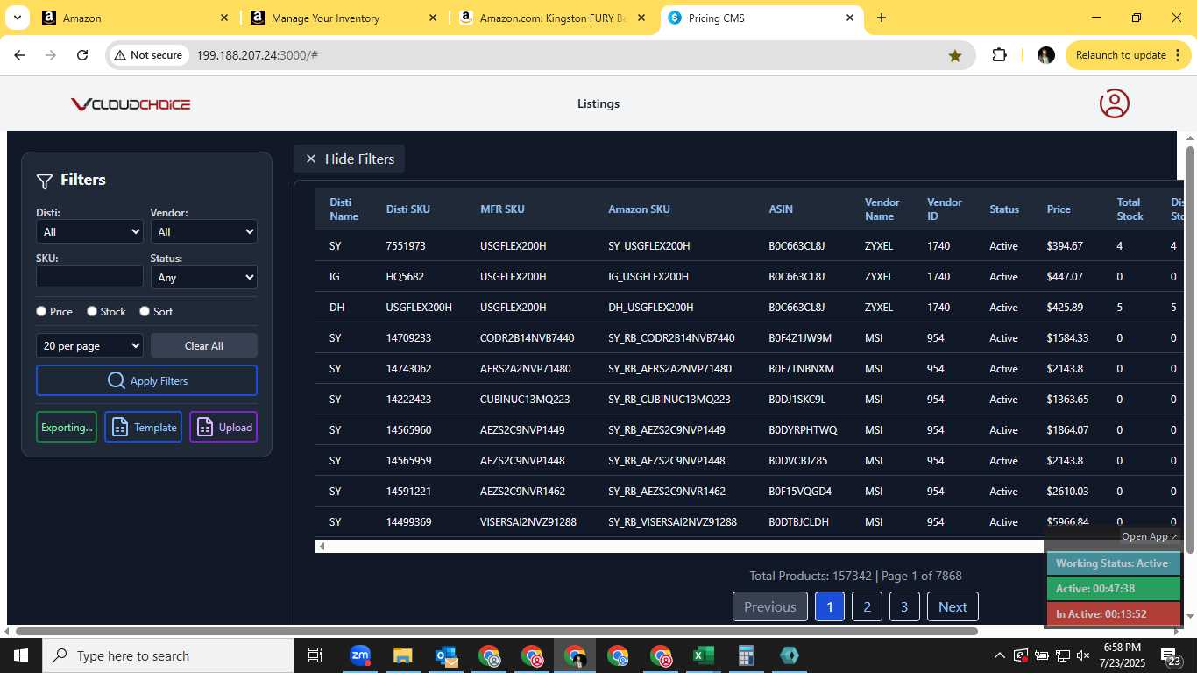
Task: Click the price $447.07 cell
Action: 1065,277
